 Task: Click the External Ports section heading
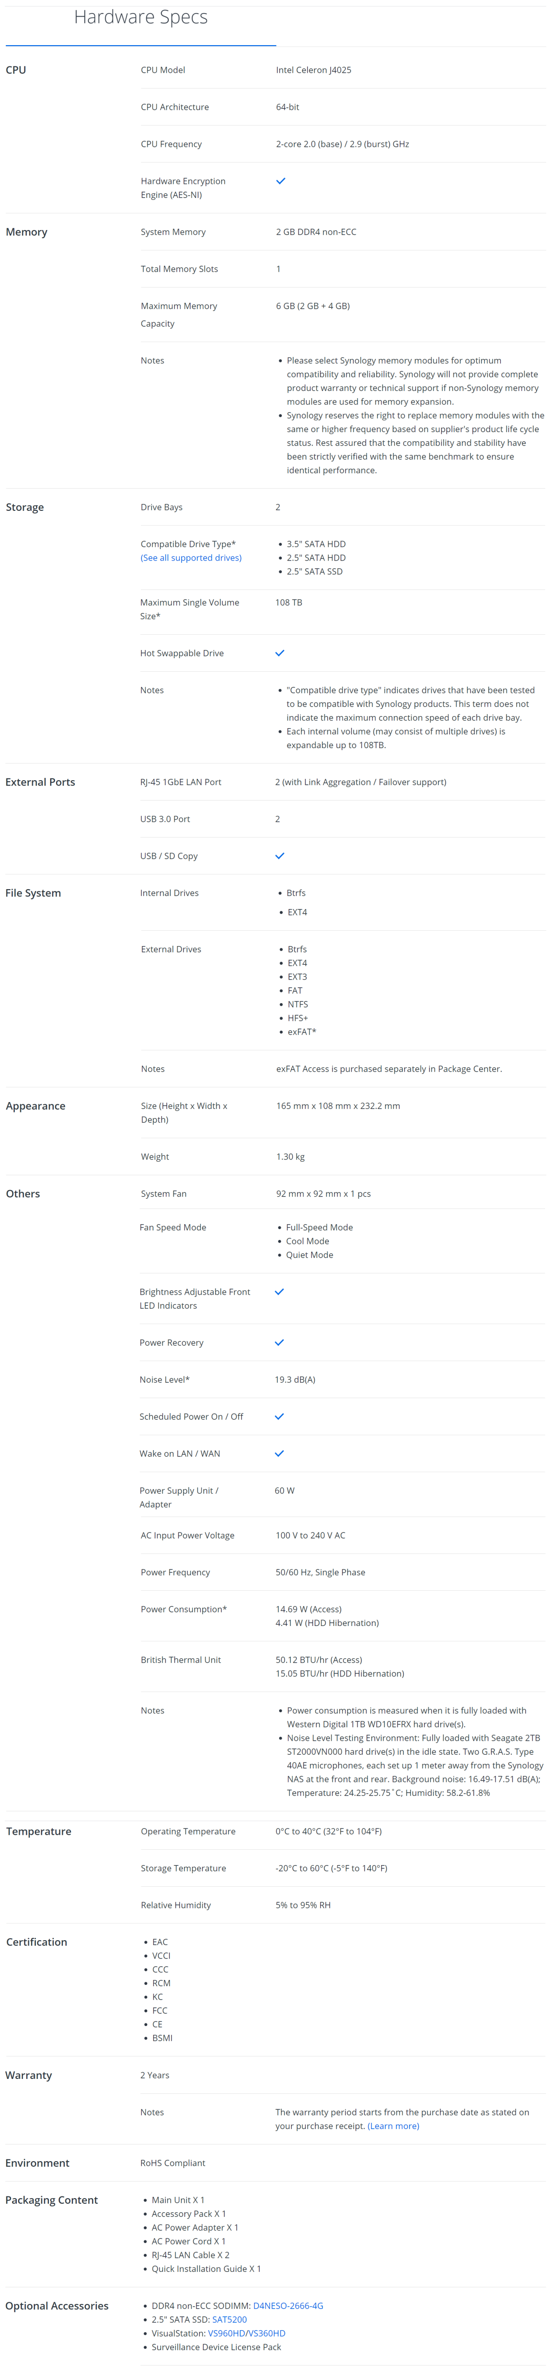(x=41, y=782)
